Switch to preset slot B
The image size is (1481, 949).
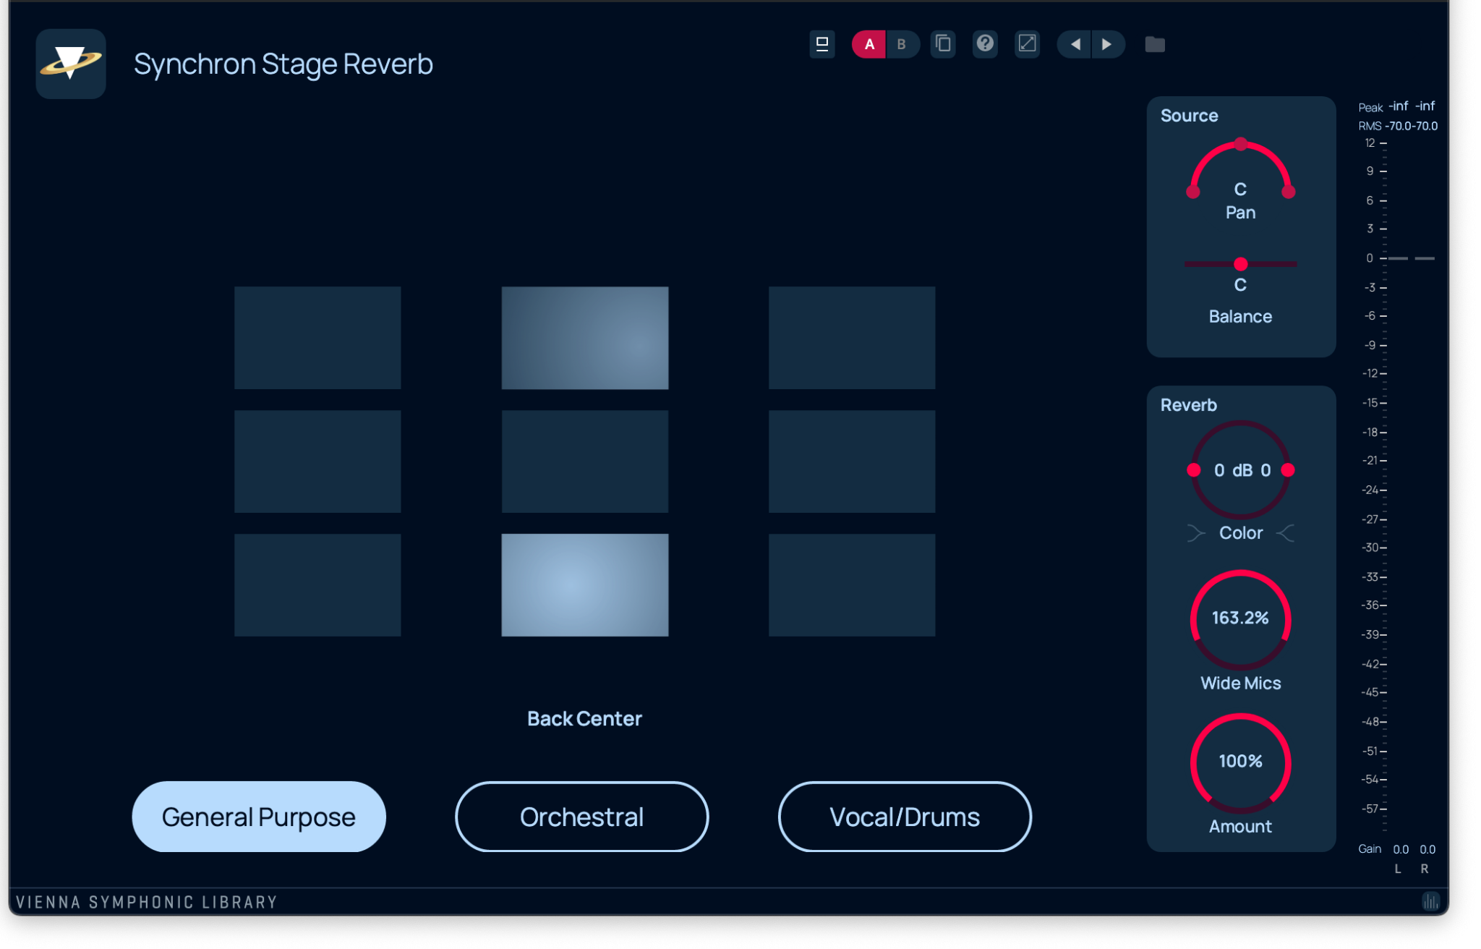click(x=902, y=44)
